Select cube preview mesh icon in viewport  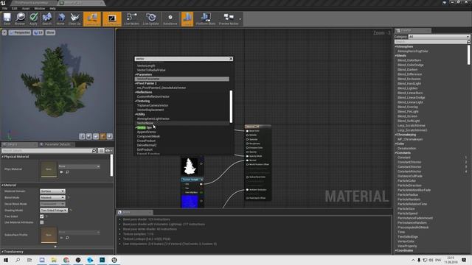point(103,136)
